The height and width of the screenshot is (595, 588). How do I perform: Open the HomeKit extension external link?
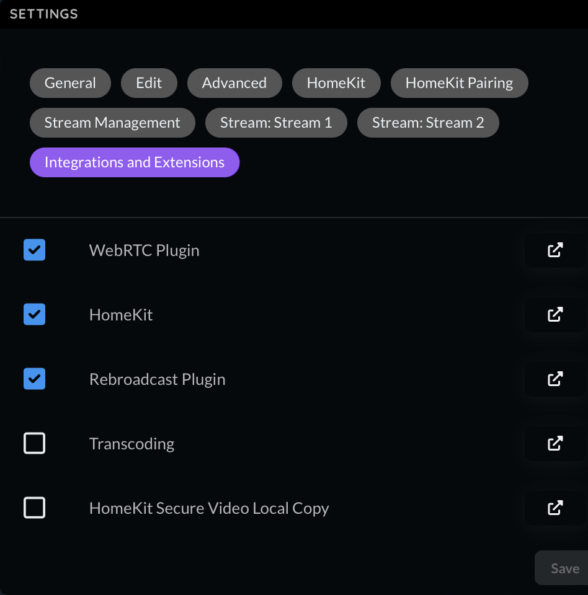556,314
